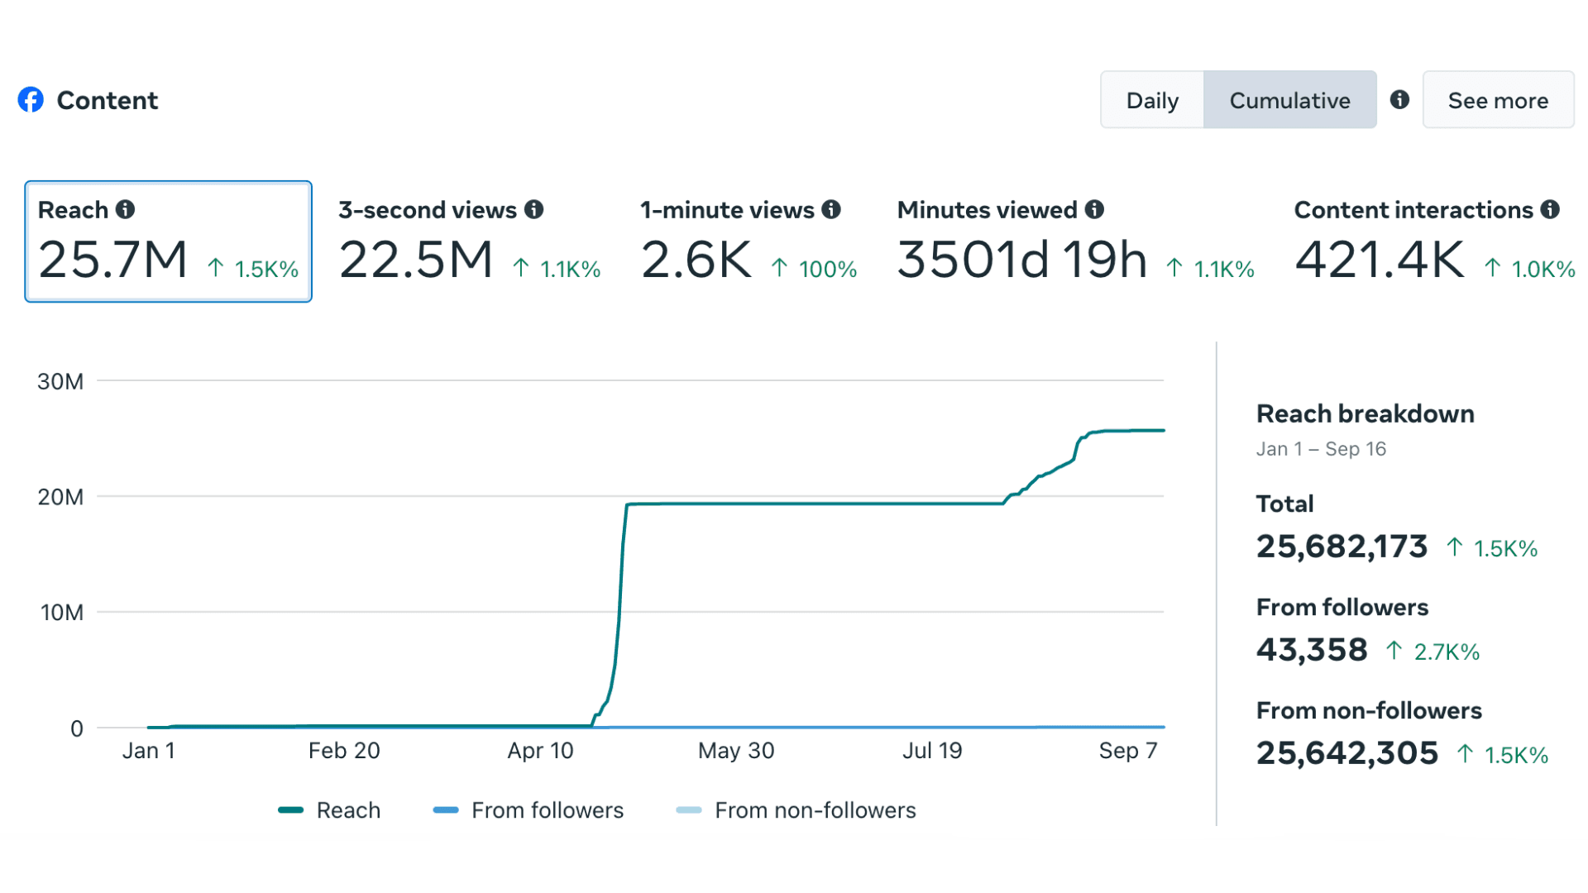The width and height of the screenshot is (1588, 893).
Task: Select the Minutes viewed metric
Action: (x=1075, y=241)
